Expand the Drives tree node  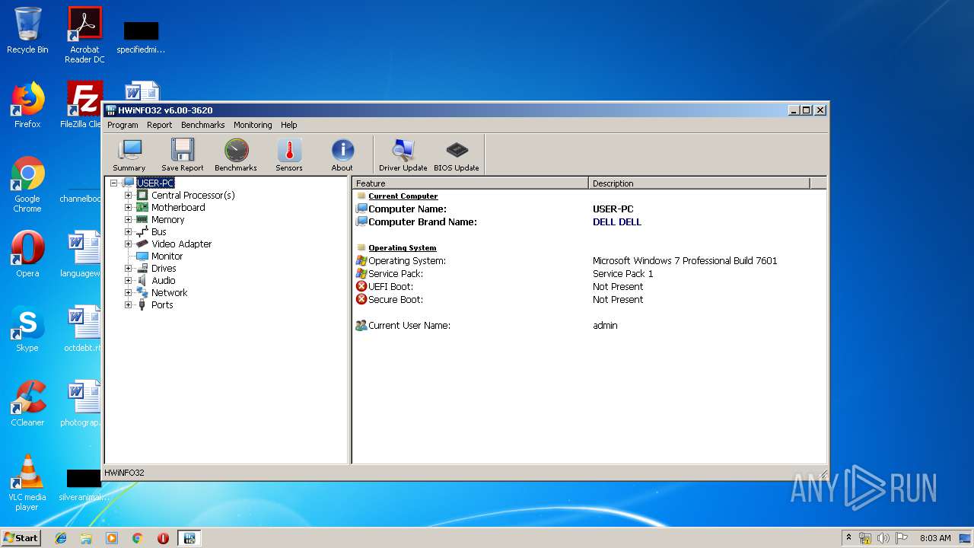click(x=128, y=268)
